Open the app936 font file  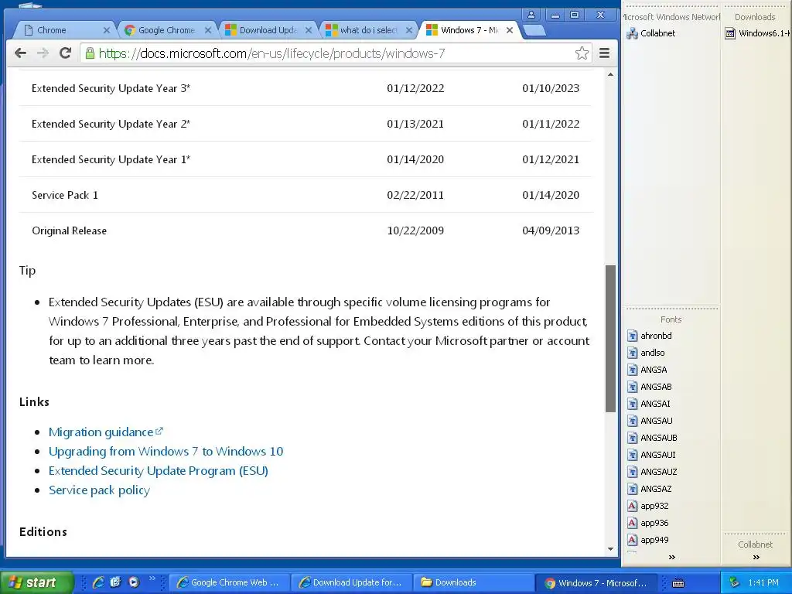pos(648,524)
